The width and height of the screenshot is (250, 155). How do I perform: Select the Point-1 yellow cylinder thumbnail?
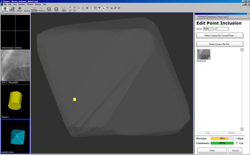pyautogui.click(x=15, y=102)
